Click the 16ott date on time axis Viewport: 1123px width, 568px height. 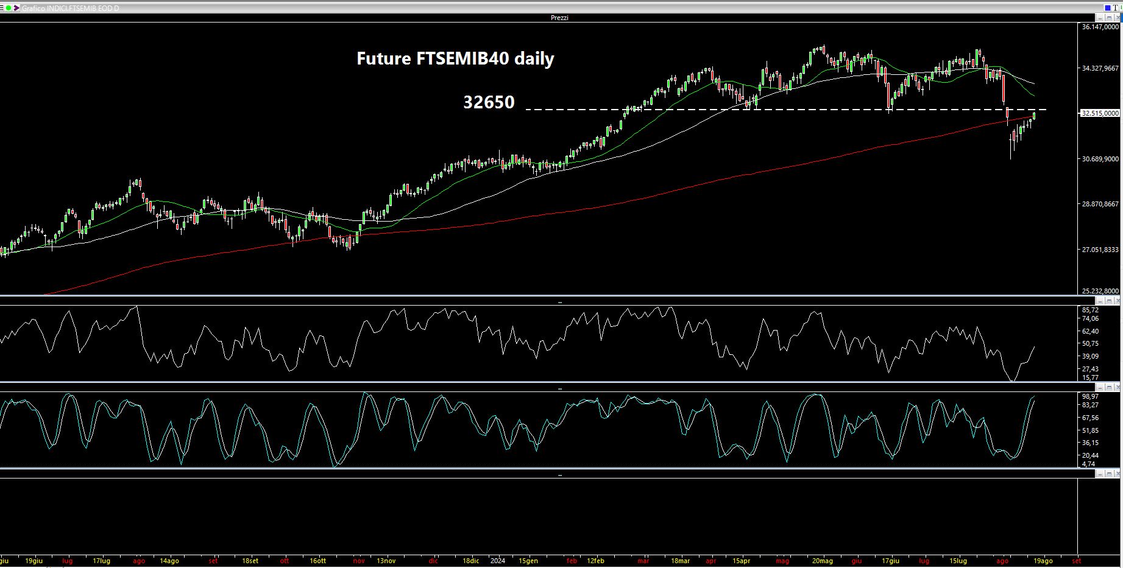[317, 561]
